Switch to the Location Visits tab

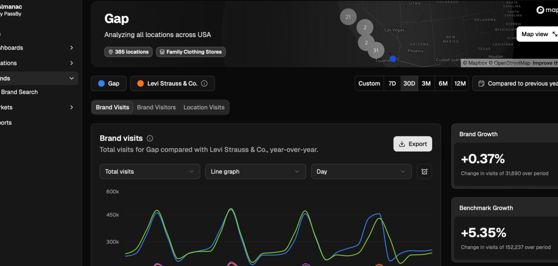coord(204,107)
